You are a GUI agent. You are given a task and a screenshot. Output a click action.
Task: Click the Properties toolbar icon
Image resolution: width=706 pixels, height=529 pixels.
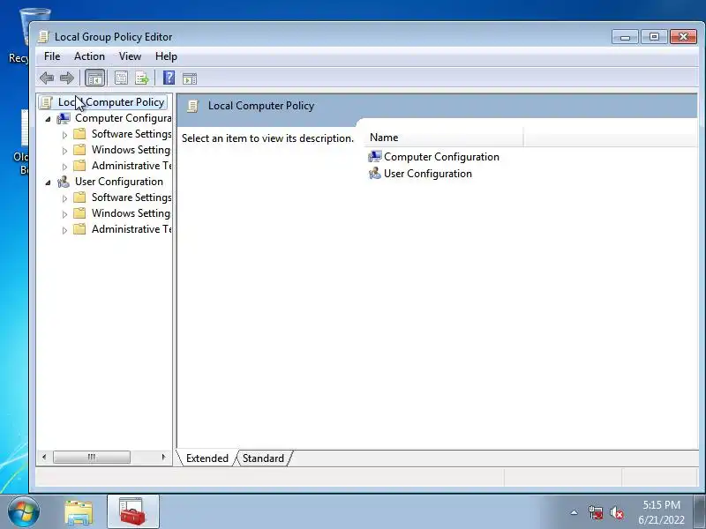point(121,78)
